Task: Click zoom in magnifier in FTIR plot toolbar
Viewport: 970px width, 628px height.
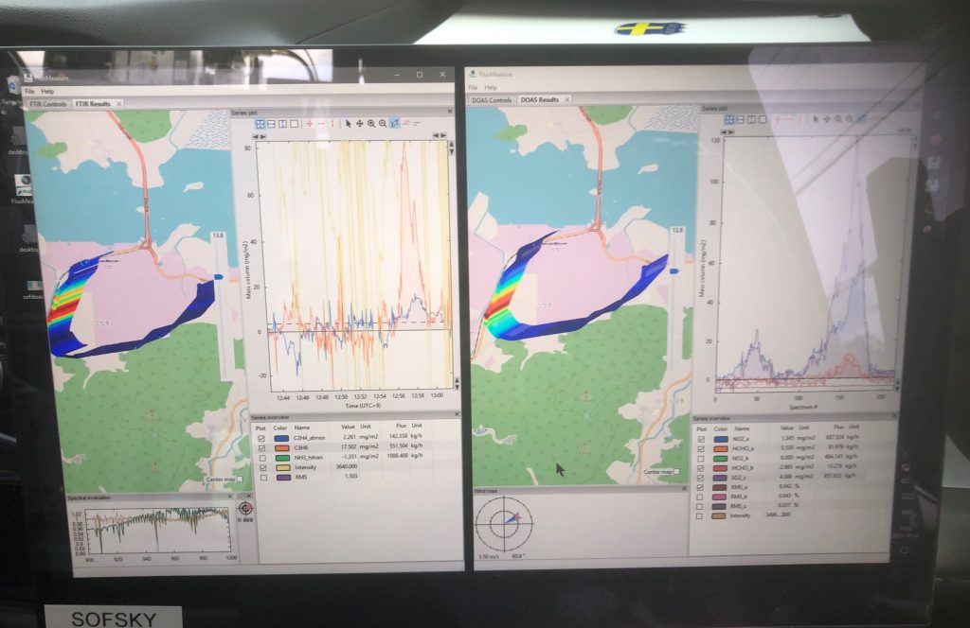Action: click(370, 124)
